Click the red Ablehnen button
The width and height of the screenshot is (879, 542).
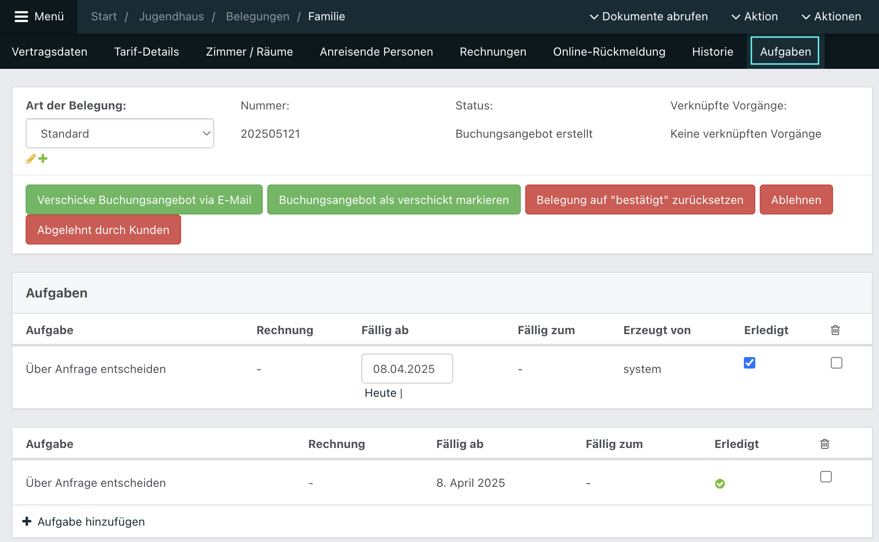click(796, 199)
